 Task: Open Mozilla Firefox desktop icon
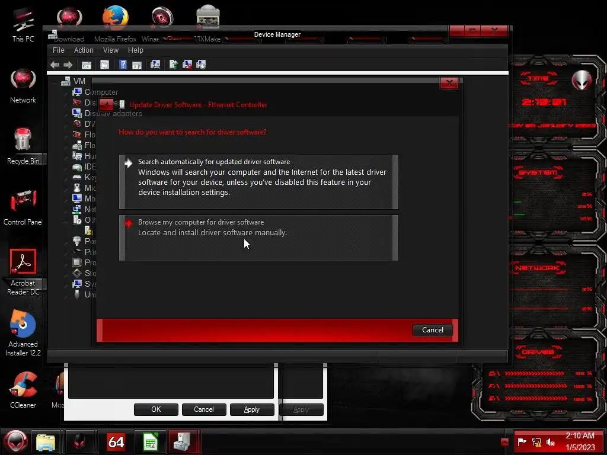[116, 23]
